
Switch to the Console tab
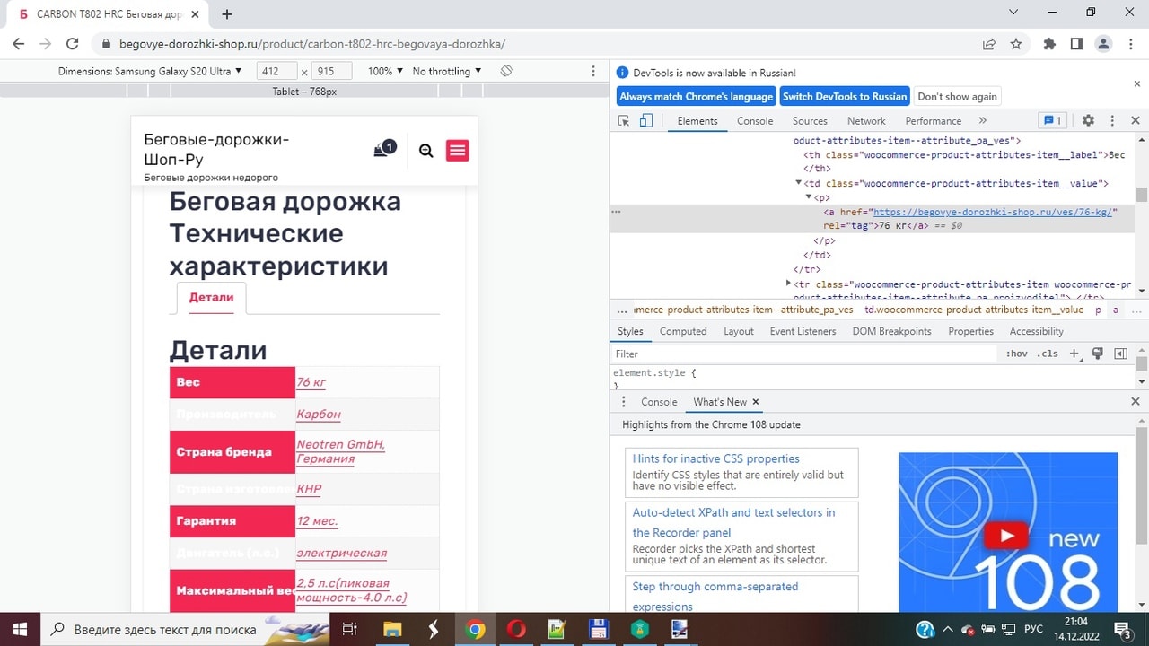pos(755,121)
